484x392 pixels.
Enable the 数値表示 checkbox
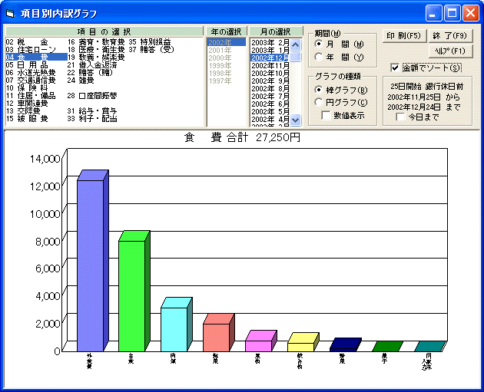(326, 116)
